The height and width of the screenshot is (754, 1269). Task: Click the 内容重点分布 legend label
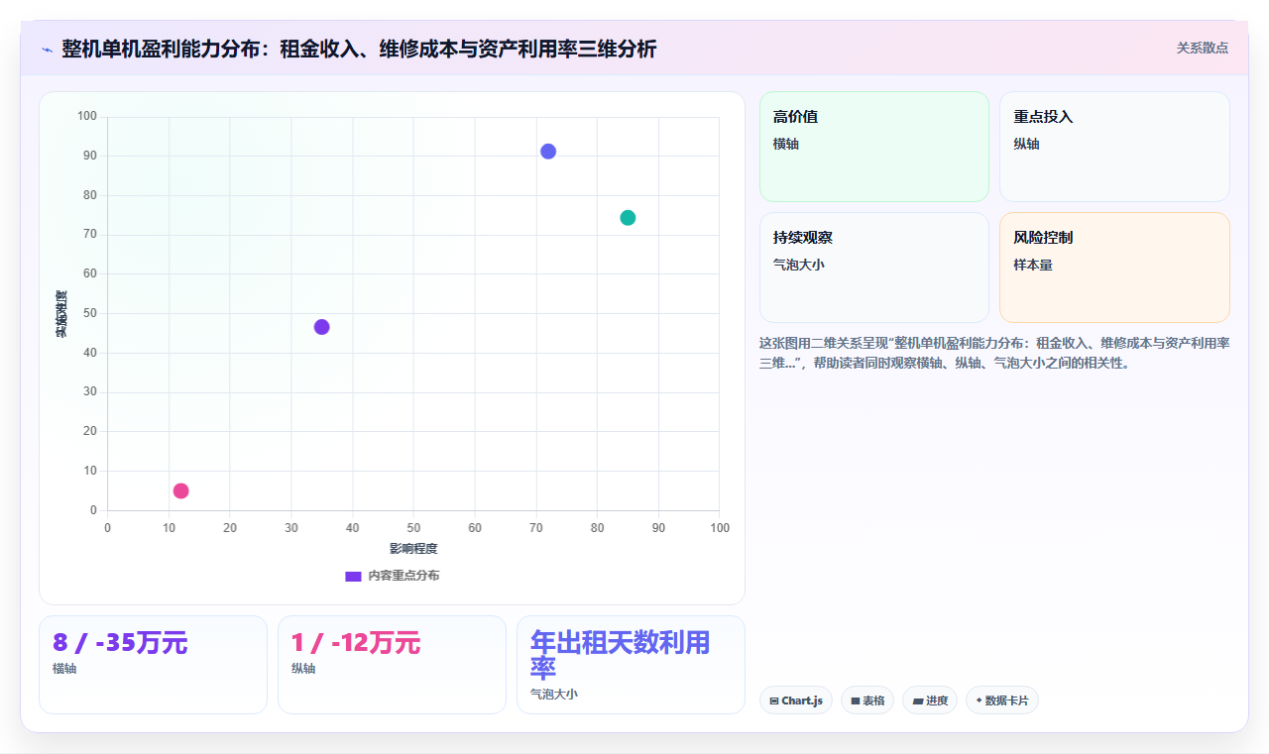pos(404,576)
